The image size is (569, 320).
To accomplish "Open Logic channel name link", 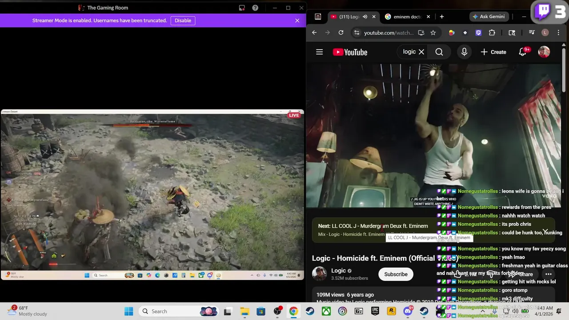I will pyautogui.click(x=338, y=270).
